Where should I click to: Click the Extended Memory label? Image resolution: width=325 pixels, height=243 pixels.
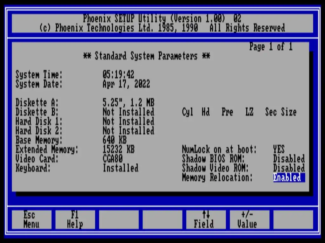point(47,150)
